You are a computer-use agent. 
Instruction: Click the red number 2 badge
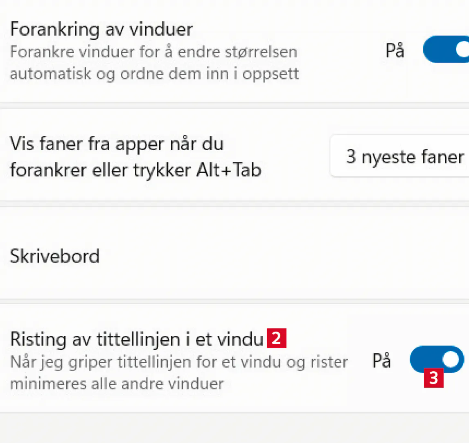point(276,338)
